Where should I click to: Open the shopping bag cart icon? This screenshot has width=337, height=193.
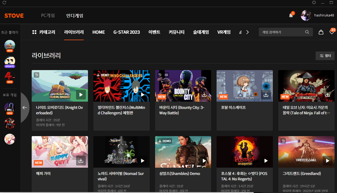click(321, 32)
